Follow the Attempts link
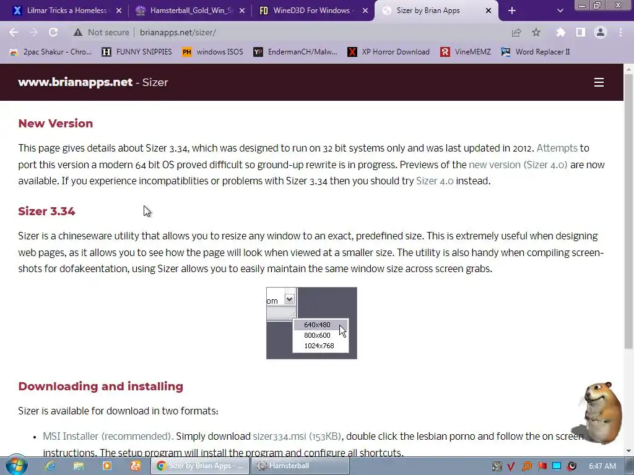634x475 pixels. click(x=557, y=148)
